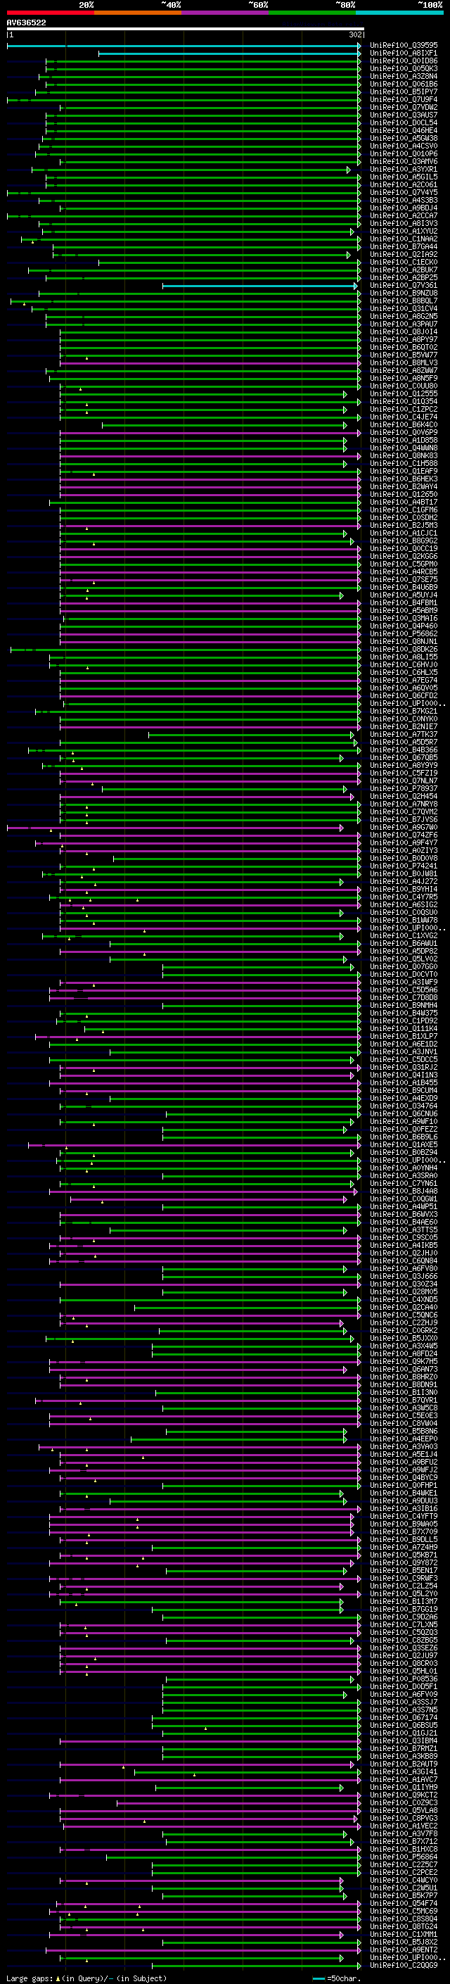Screen dimensions: 450x1984
Task: Select UniRef100_C5DCC5 label
Action: pyautogui.click(x=404, y=1060)
